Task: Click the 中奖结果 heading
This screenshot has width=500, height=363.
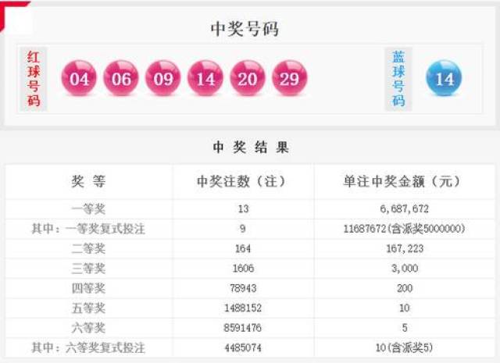Action: click(251, 148)
